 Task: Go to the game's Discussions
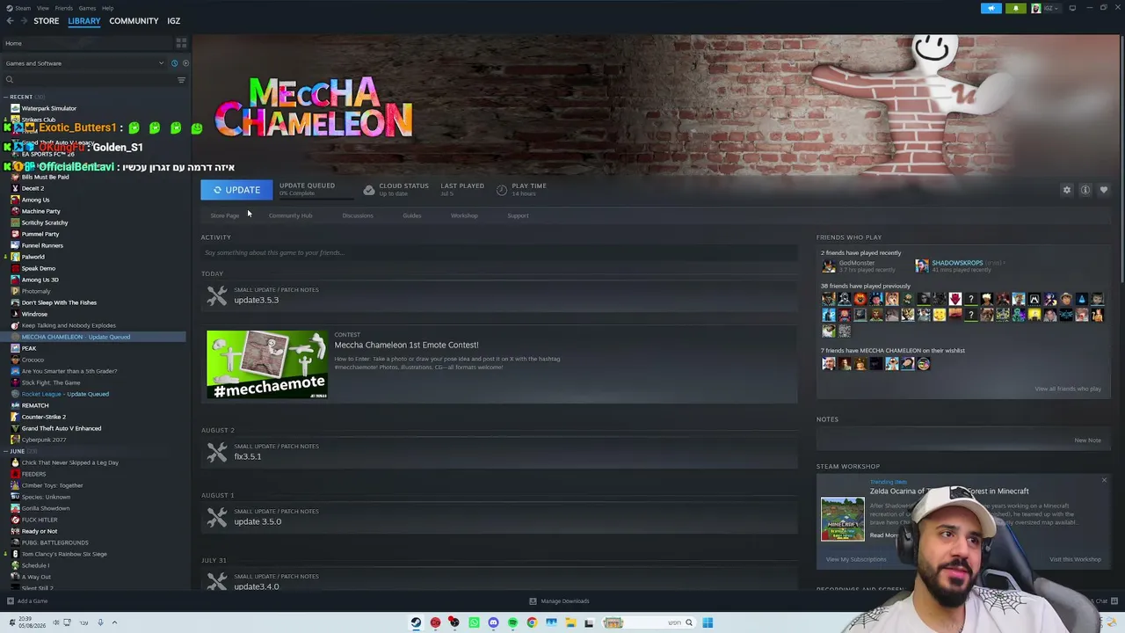358,215
